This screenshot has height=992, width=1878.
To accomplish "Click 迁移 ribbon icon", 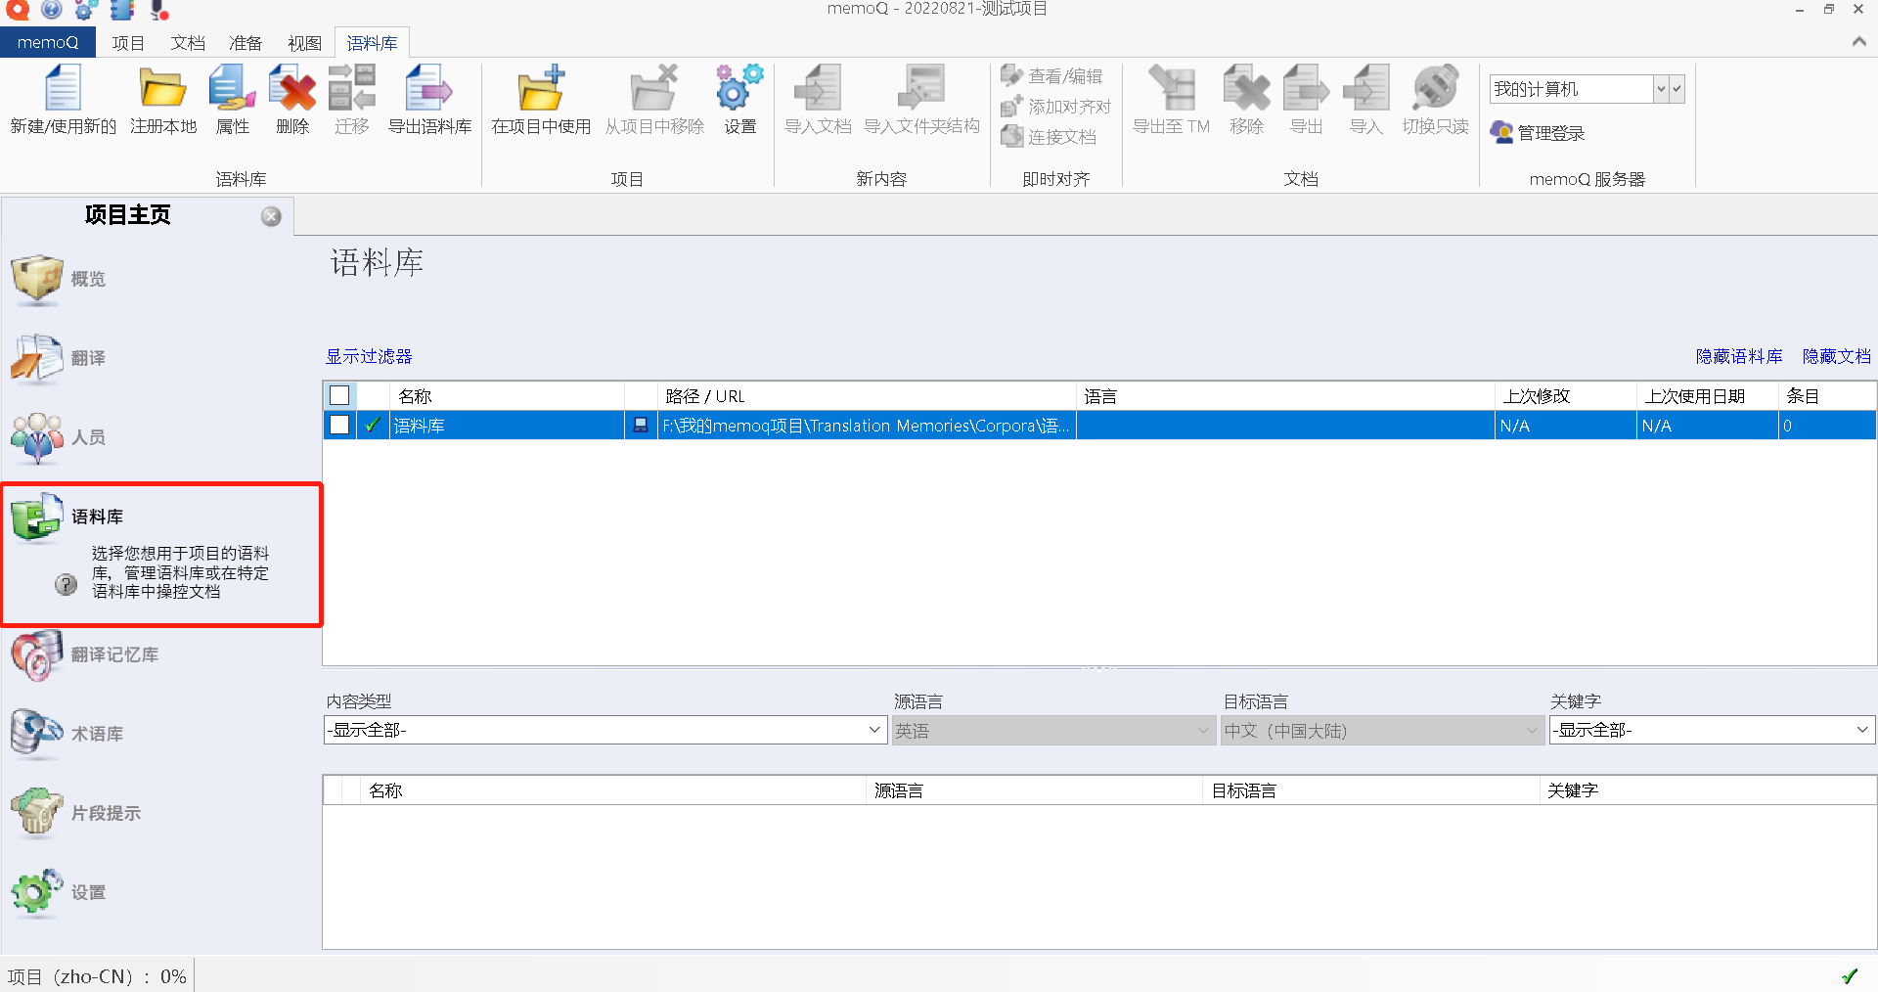I will 351,88.
